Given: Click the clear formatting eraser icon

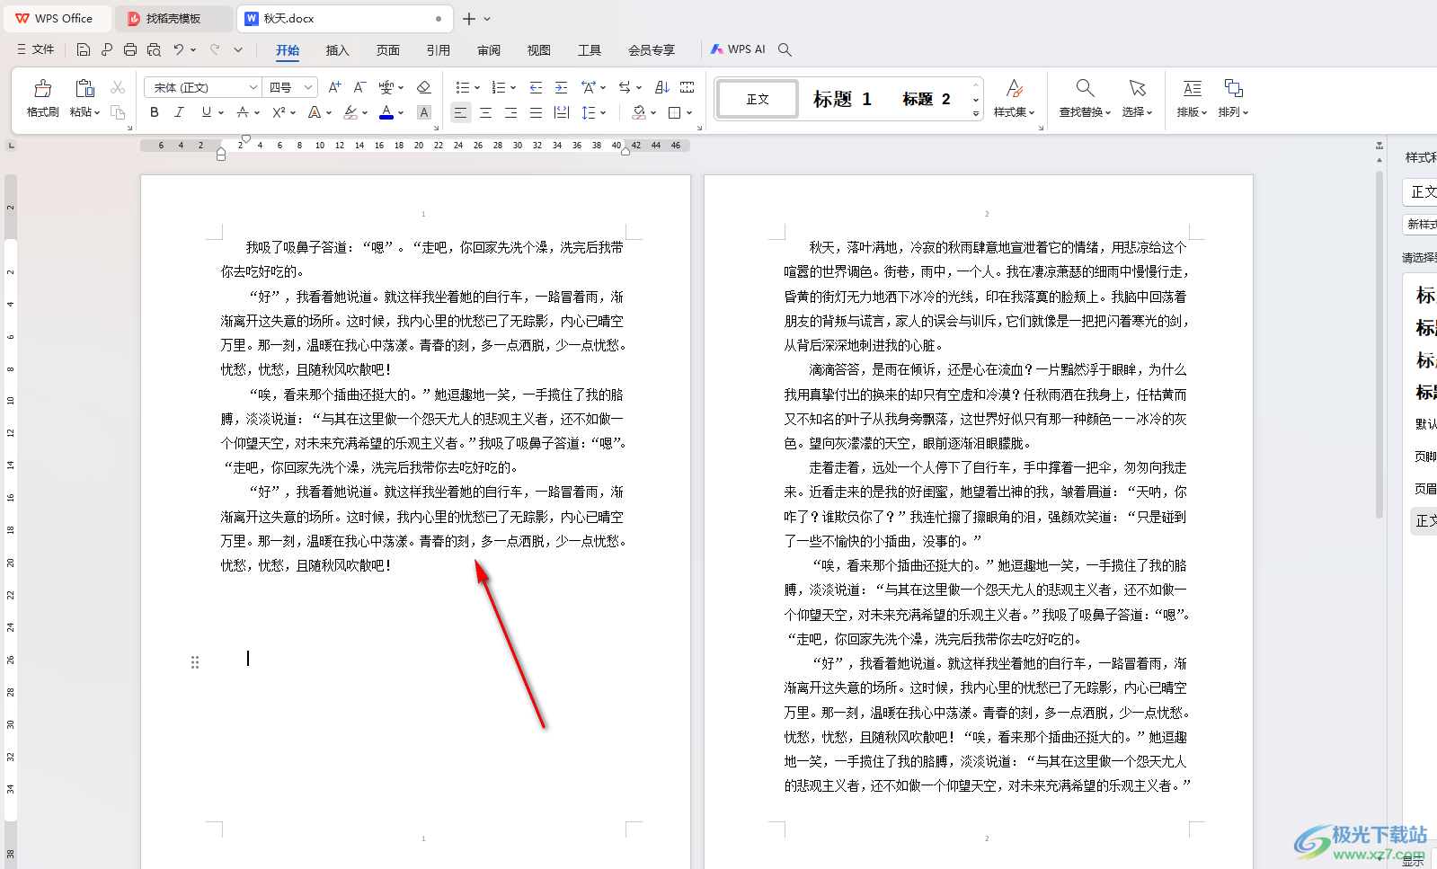Looking at the screenshot, I should coord(424,87).
